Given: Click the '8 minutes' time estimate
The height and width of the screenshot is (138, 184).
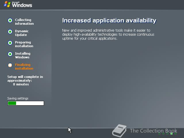Looking at the screenshot, I should tap(21, 84).
